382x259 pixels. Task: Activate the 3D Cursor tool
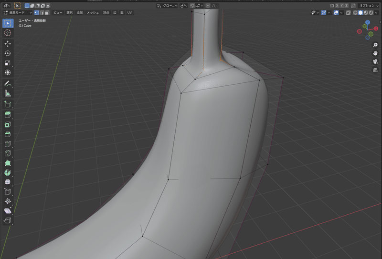click(8, 33)
